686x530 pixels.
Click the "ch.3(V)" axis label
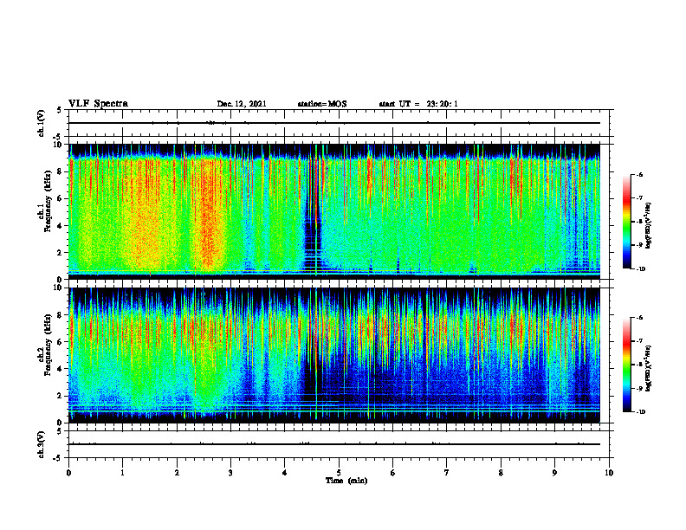(x=41, y=444)
